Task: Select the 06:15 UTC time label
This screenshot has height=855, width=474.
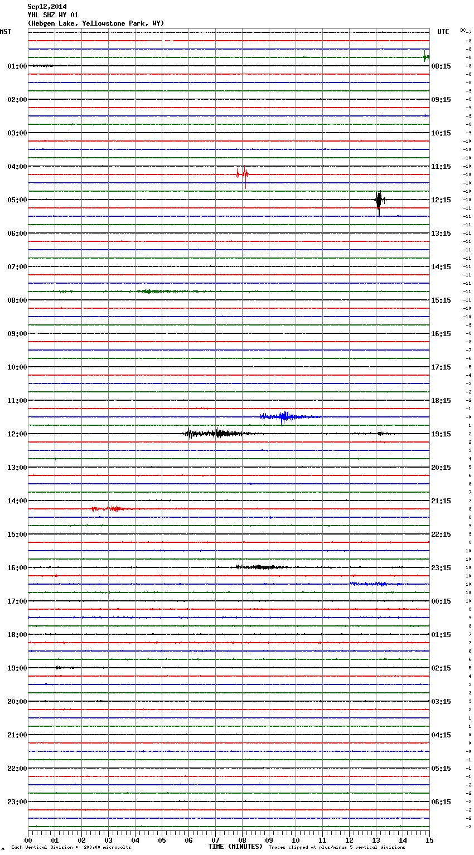Action: pyautogui.click(x=441, y=802)
